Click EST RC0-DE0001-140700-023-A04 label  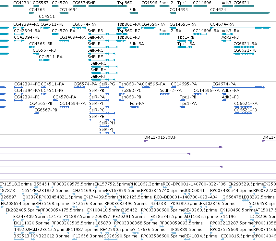[x=186, y=197]
